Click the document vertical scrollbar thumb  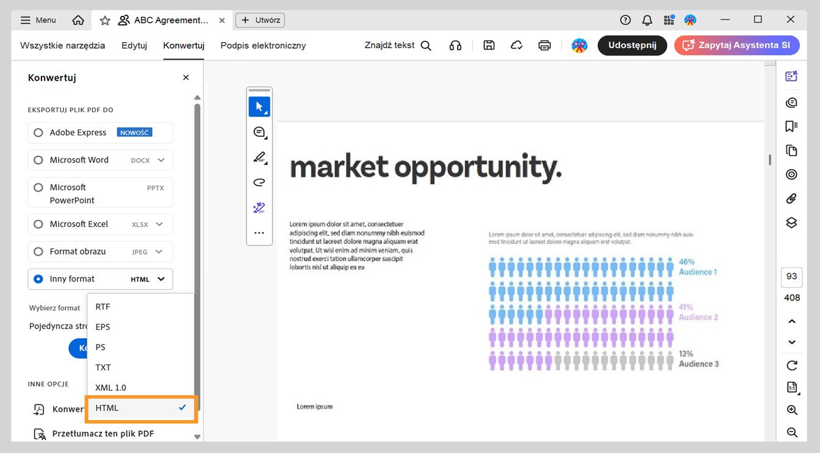click(x=770, y=160)
